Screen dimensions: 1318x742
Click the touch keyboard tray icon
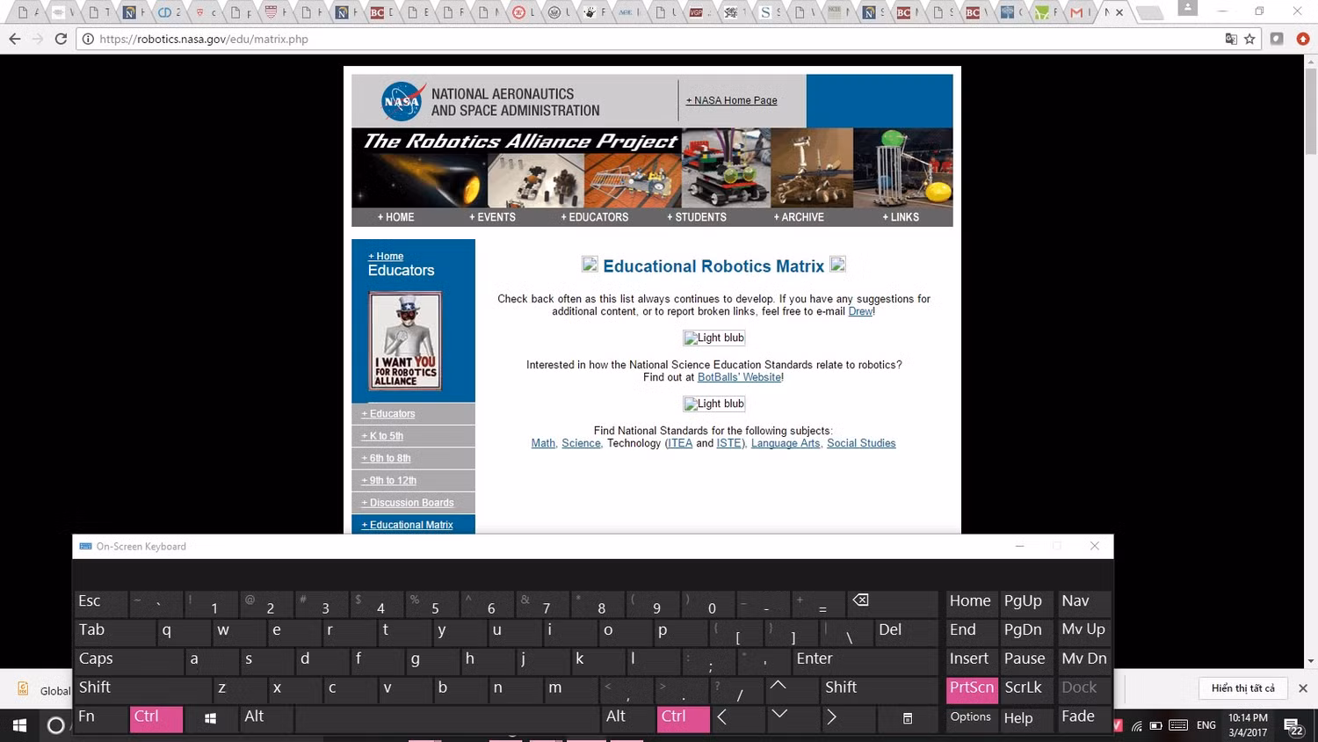1178,725
